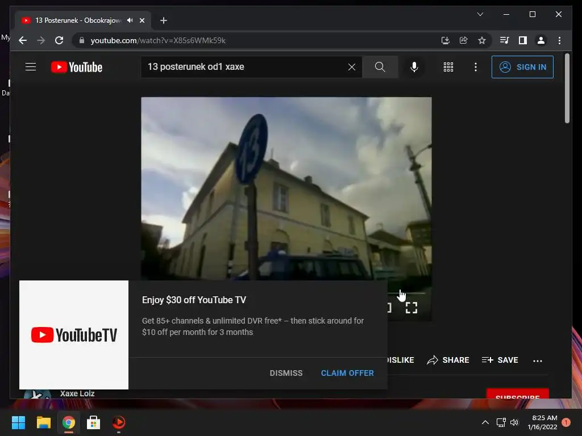The height and width of the screenshot is (436, 582).
Task: Mute tab via speaker icon on tab
Action: (130, 20)
